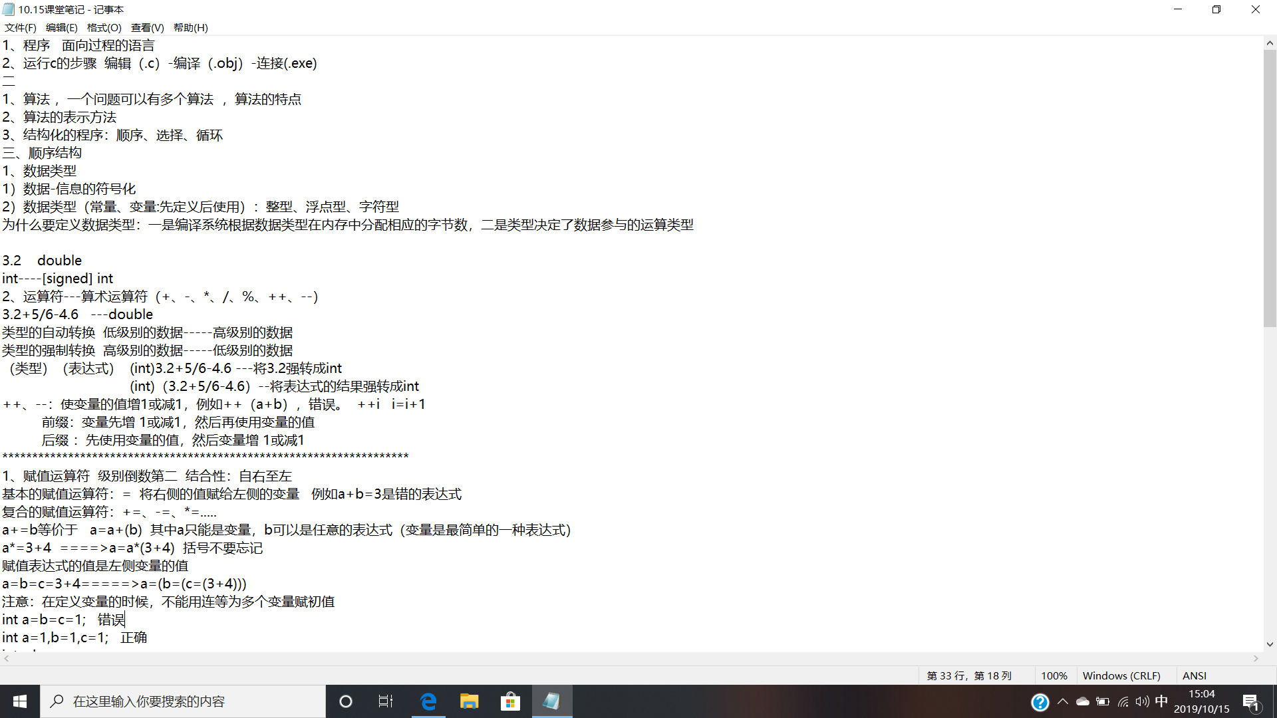The image size is (1277, 718).
Task: Open the 查看(V) menu
Action: pos(147,27)
